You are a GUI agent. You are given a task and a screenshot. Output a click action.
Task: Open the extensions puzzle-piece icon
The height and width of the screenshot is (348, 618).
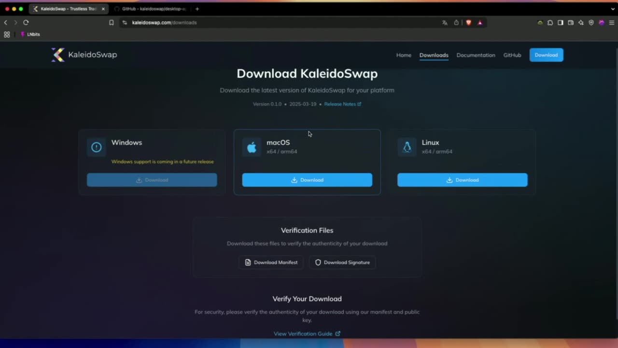tap(550, 22)
